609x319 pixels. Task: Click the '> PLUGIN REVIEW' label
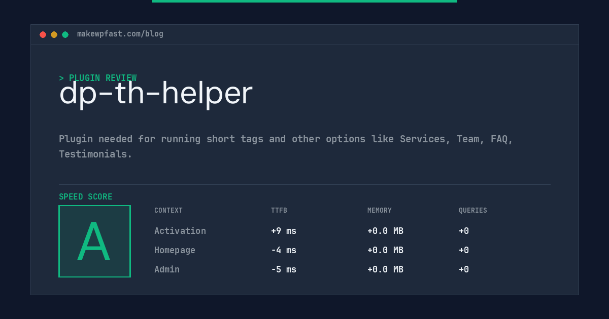click(97, 78)
